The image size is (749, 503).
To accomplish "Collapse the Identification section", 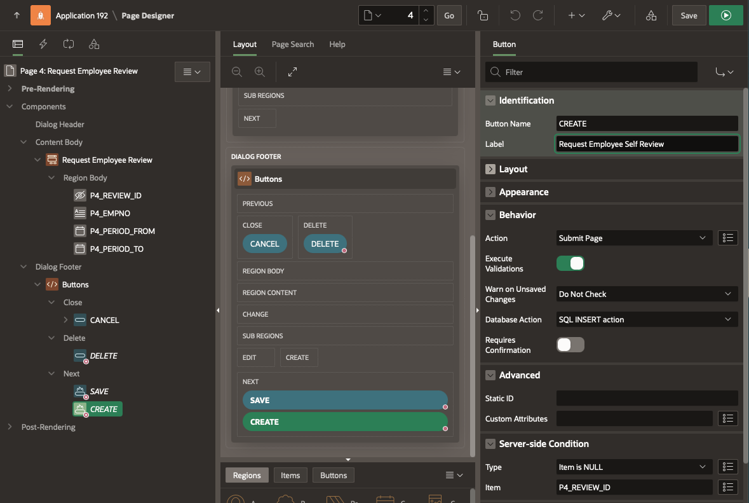I will (x=490, y=100).
